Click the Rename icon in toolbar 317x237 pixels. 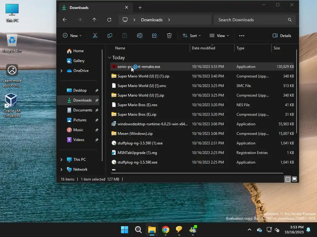click(140, 36)
